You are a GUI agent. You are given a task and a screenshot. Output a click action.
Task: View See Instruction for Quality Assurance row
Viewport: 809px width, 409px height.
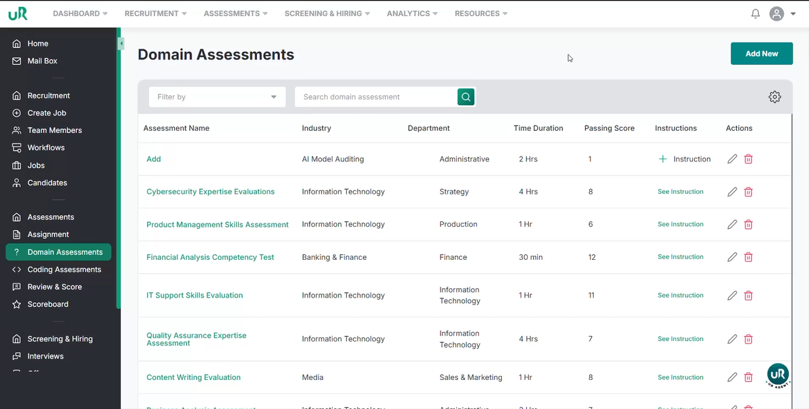click(x=680, y=339)
